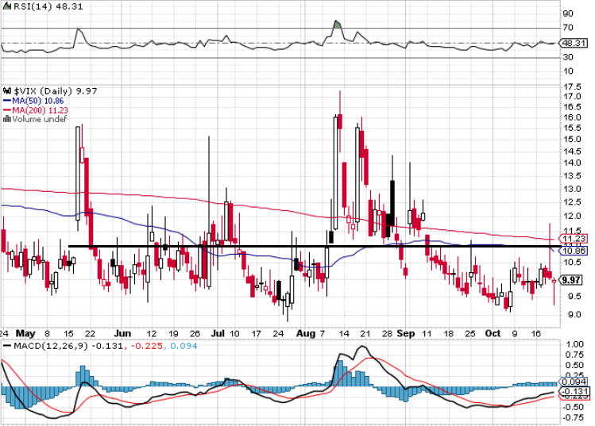Click the Sep label on date axis
Viewport: 595px width, 426px height.
(x=406, y=334)
